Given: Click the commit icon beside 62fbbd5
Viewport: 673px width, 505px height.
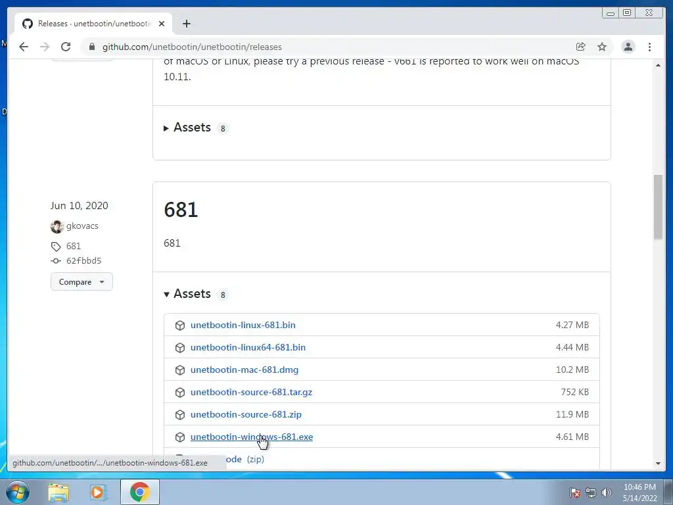Looking at the screenshot, I should [56, 260].
